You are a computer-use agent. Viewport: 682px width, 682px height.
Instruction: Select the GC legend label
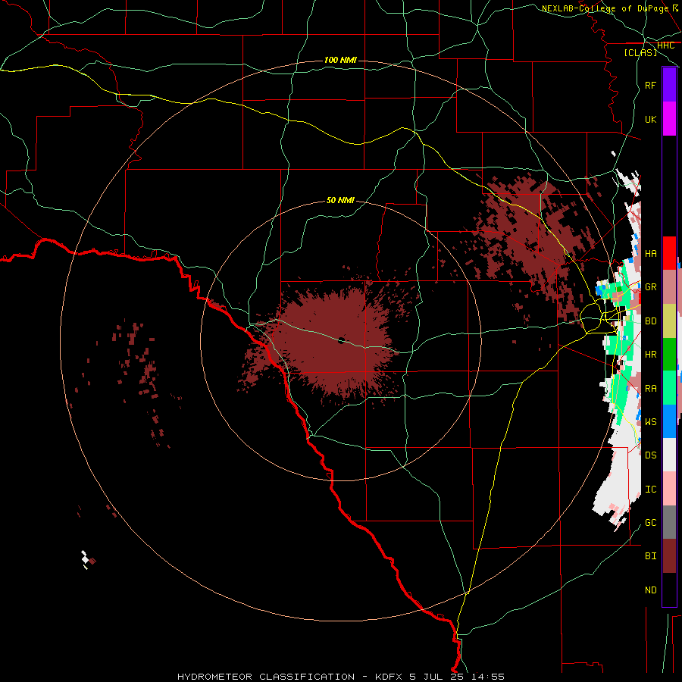click(x=650, y=523)
